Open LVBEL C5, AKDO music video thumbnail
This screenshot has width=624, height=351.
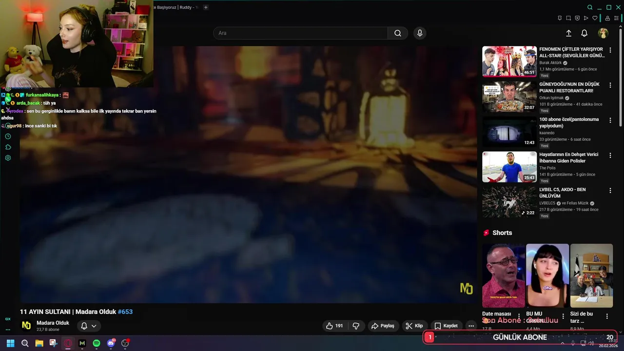pos(509,202)
